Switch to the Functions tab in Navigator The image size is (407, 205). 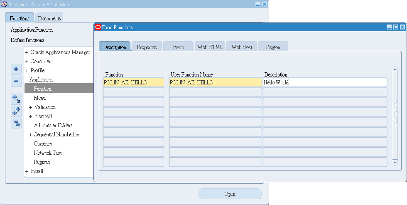click(20, 18)
